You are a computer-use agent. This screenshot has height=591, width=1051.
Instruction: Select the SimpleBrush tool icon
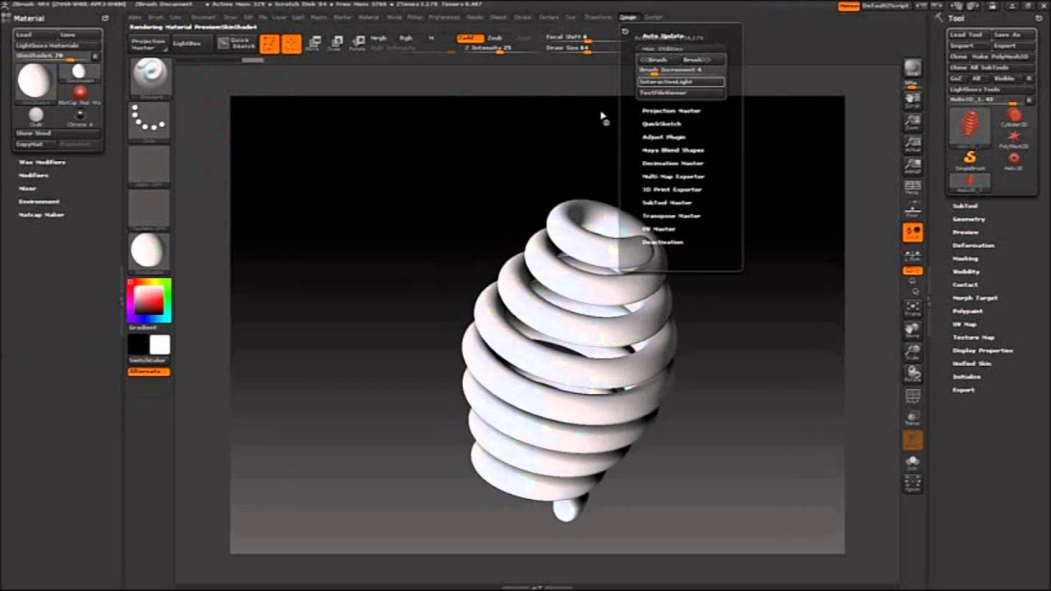tap(971, 159)
